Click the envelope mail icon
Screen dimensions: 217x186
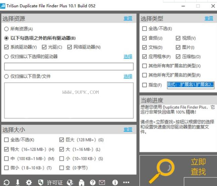(x=102, y=182)
